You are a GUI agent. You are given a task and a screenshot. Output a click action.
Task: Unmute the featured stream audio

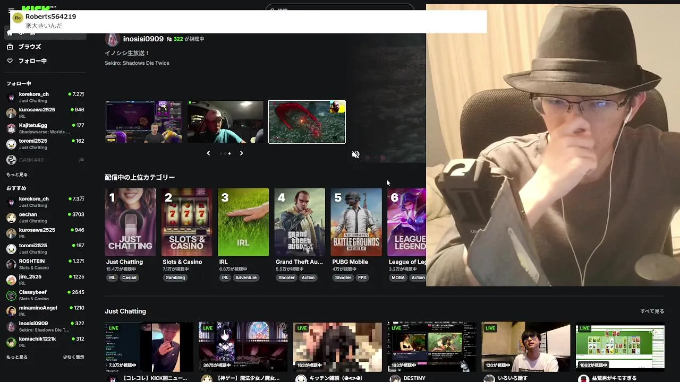click(356, 154)
